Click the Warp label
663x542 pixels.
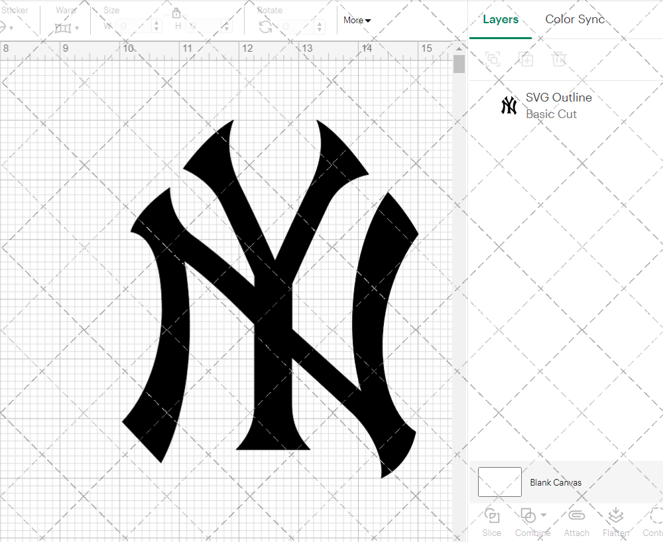point(65,10)
